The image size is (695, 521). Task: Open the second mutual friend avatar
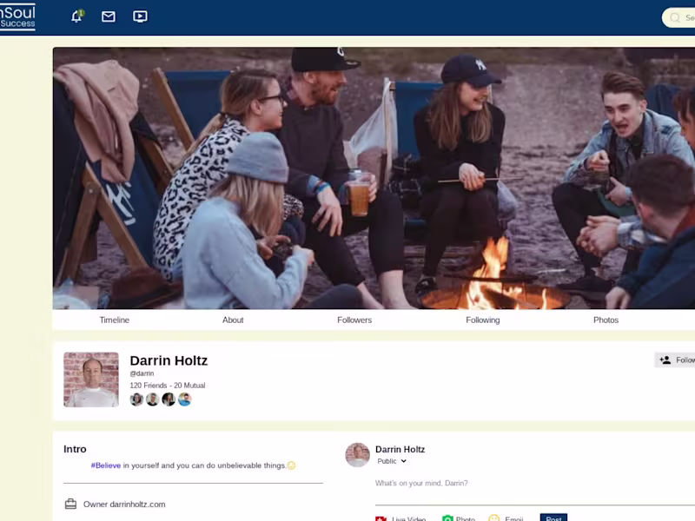click(153, 399)
